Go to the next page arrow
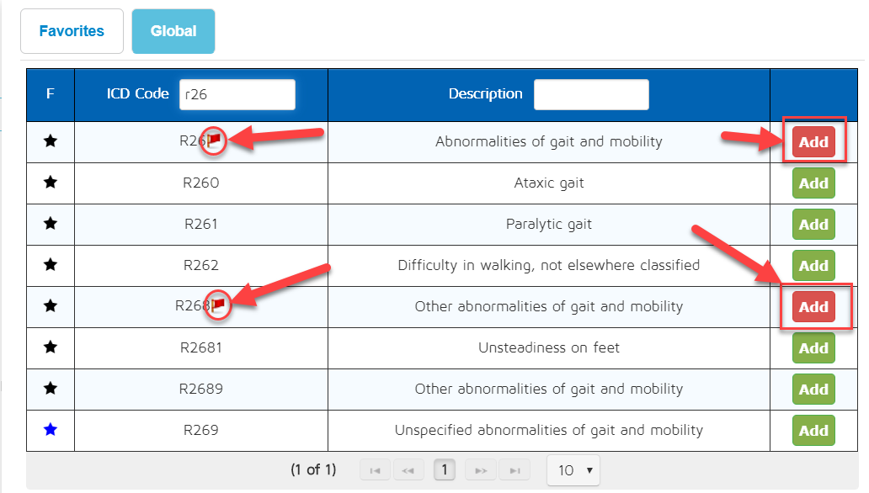 (x=481, y=470)
